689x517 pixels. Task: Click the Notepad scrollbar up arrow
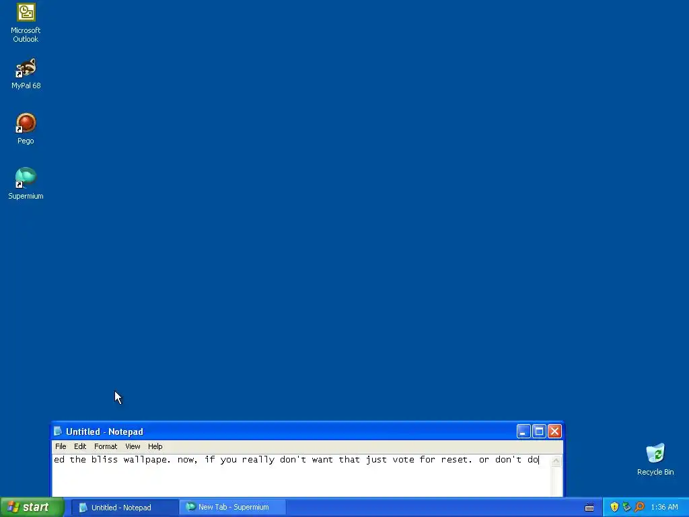[x=556, y=460]
